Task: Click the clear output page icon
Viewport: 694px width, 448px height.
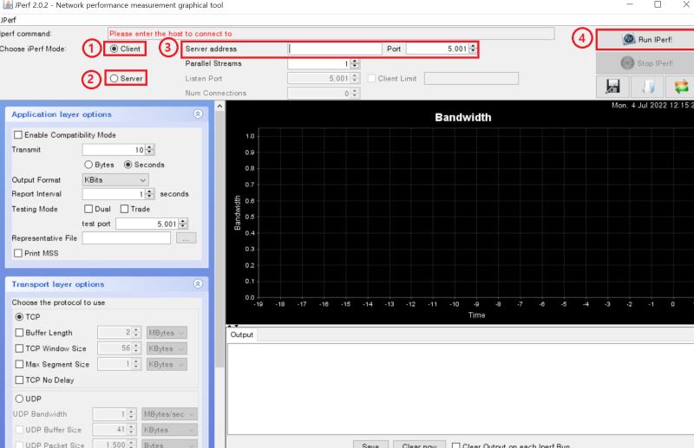Action: 647,87
